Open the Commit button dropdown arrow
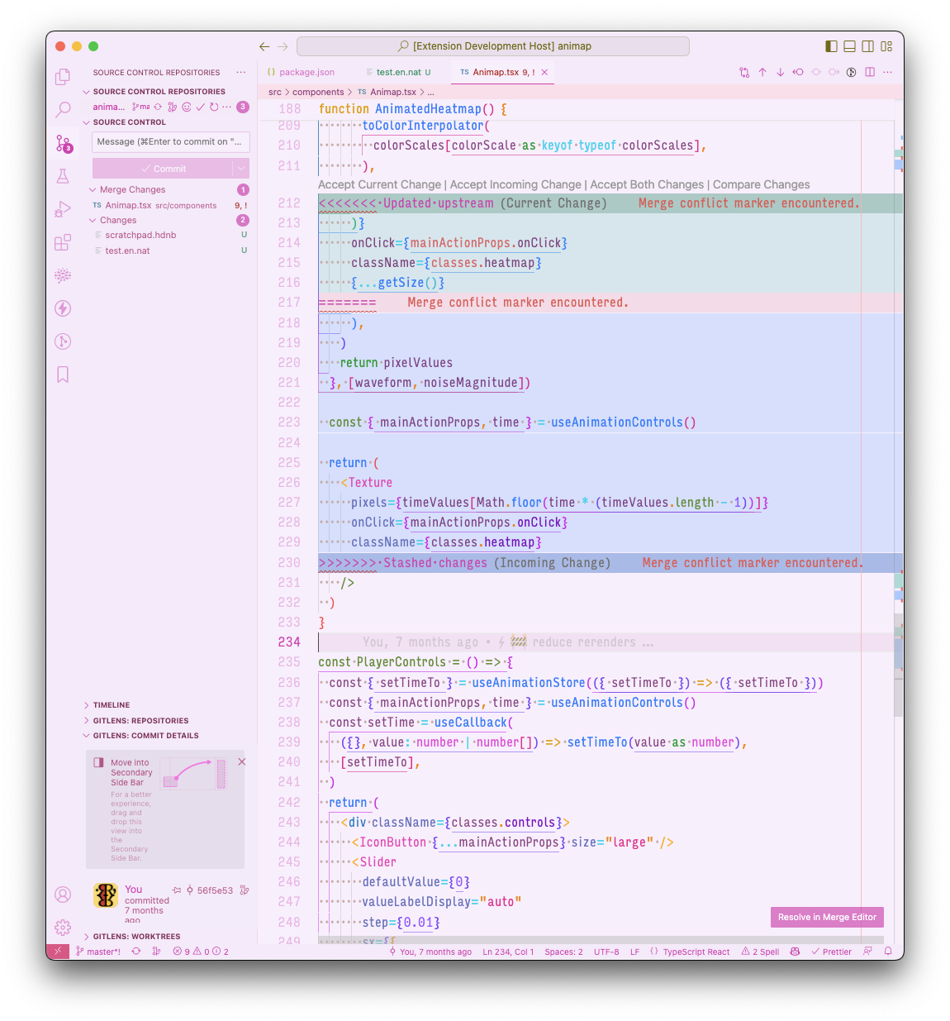Image resolution: width=950 pixels, height=1021 pixels. click(x=241, y=169)
